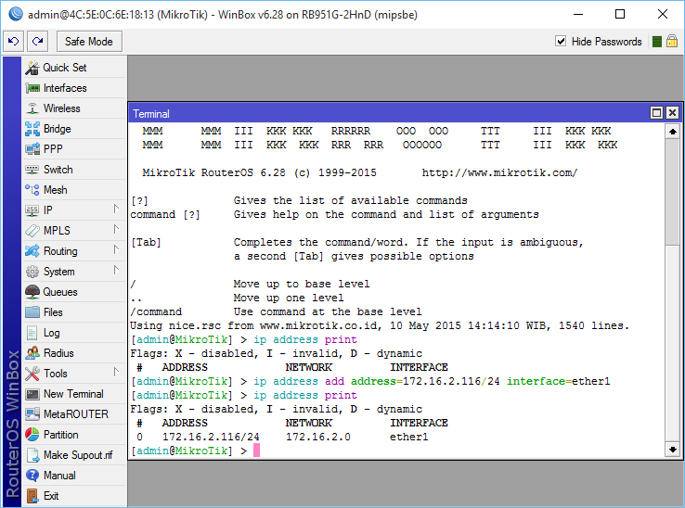Click the http://www.mikrotik.com/ text
This screenshot has height=508, width=685.
(x=499, y=172)
